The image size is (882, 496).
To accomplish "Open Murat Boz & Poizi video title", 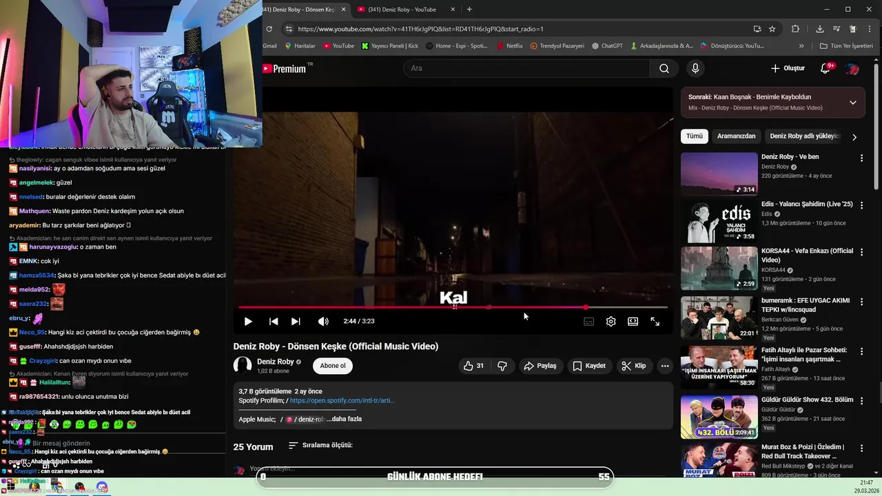I will (x=803, y=451).
